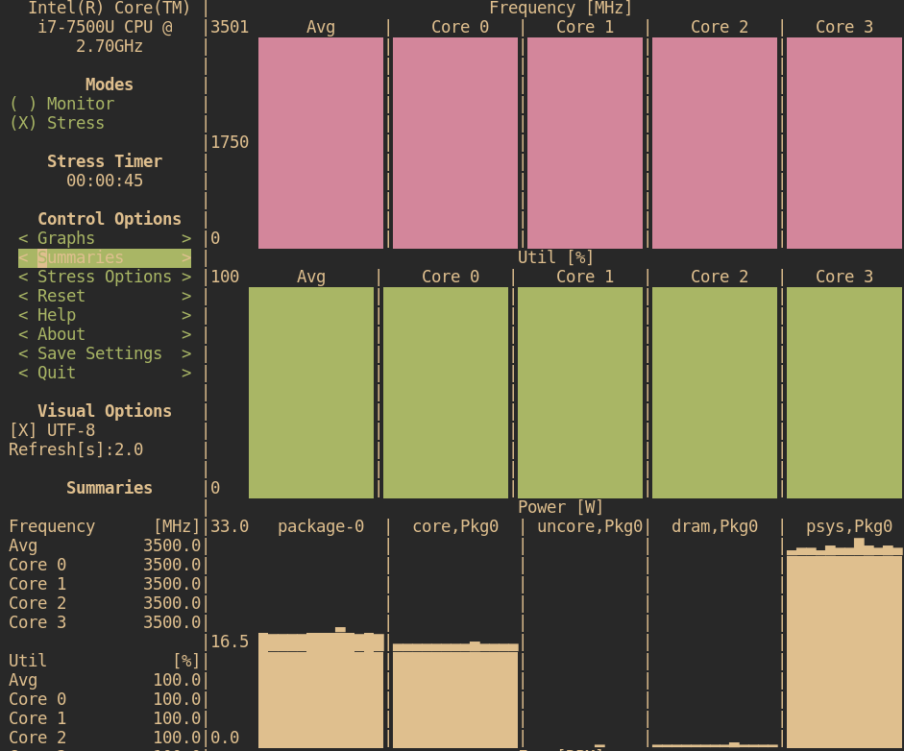The width and height of the screenshot is (904, 751).
Task: Click the Util Core 1 green bar
Action: (x=580, y=393)
